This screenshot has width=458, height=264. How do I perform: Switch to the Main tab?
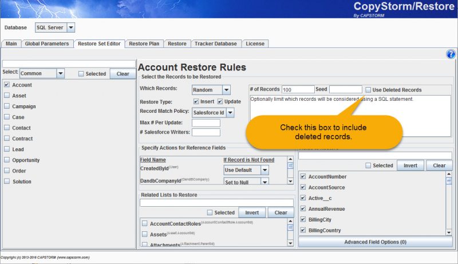[11, 44]
